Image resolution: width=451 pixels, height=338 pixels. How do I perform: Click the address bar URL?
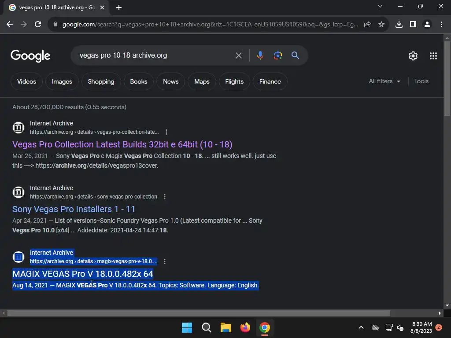click(x=210, y=25)
